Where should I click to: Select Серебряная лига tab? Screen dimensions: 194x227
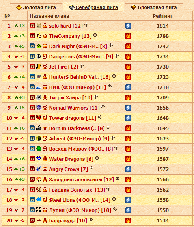click(x=93, y=7)
